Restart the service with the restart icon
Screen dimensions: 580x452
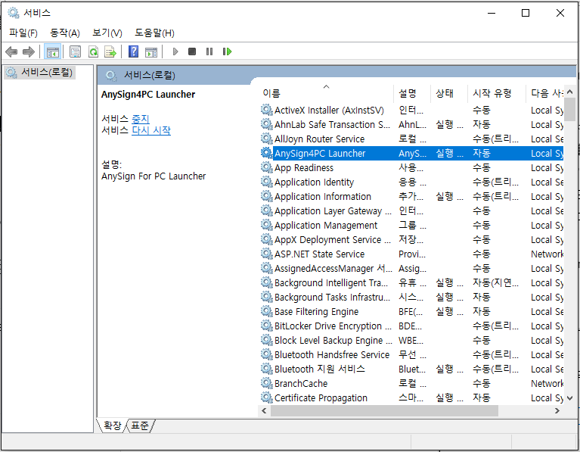pyautogui.click(x=227, y=51)
